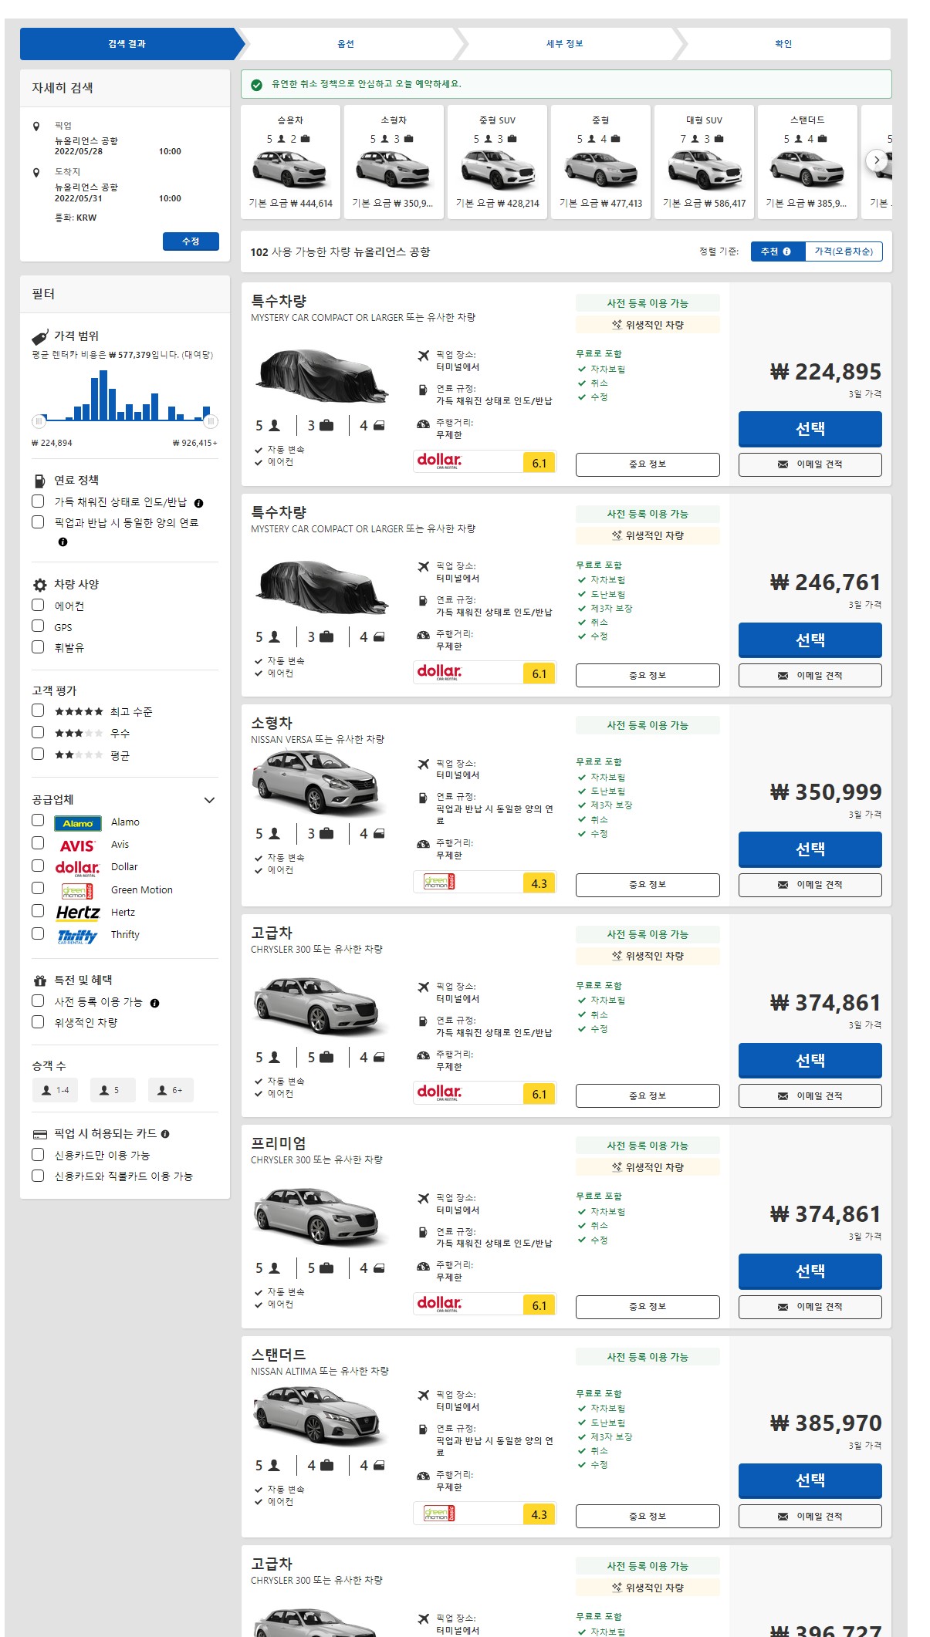Tick the 휘발유 checkbox
The height and width of the screenshot is (1637, 930).
[x=38, y=647]
